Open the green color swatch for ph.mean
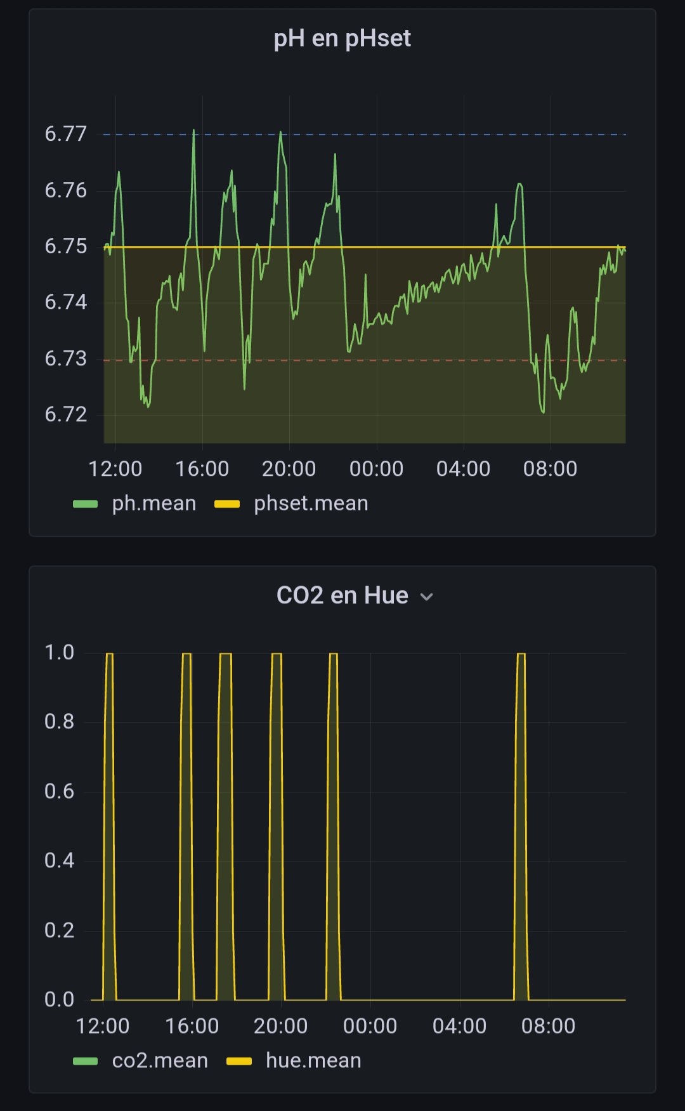 click(86, 504)
